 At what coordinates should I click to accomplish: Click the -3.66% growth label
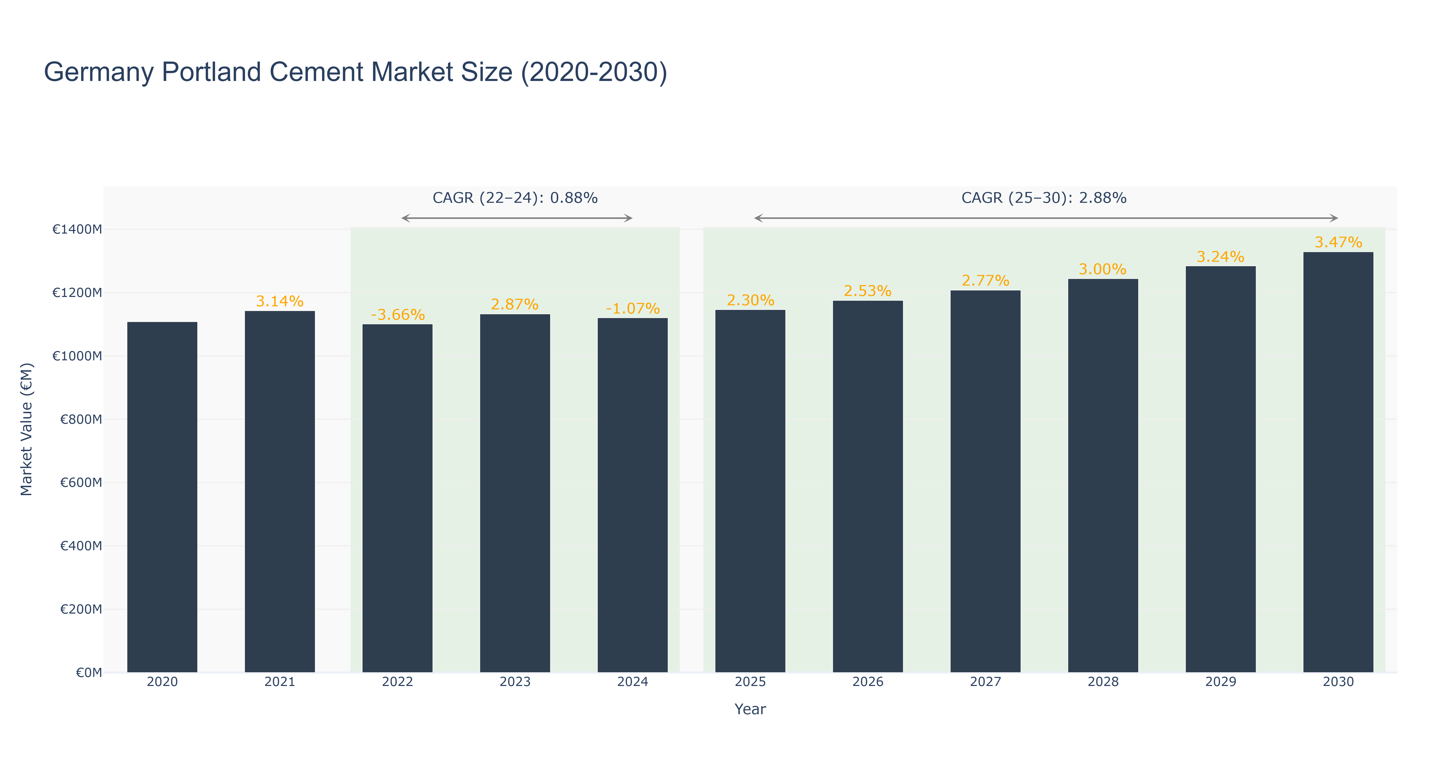coord(398,315)
